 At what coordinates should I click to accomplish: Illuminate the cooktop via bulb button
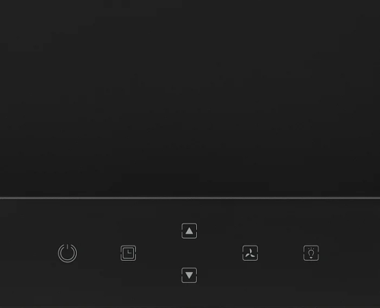pyautogui.click(x=311, y=253)
